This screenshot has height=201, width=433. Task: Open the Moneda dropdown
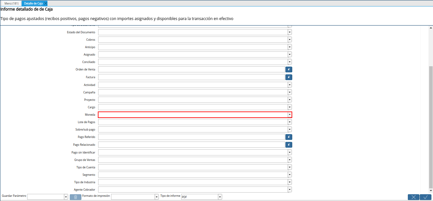click(x=289, y=114)
